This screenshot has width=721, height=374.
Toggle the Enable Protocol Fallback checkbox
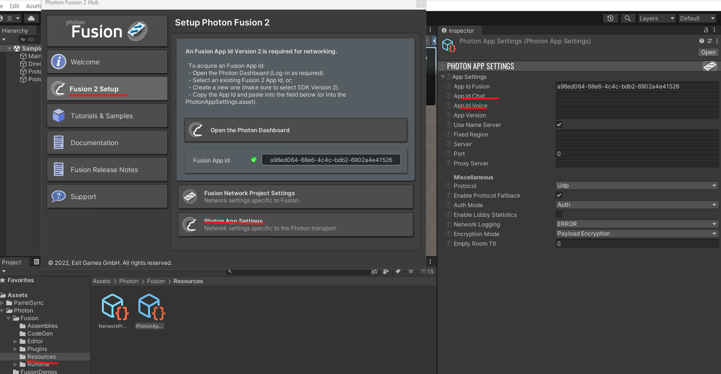(x=559, y=195)
